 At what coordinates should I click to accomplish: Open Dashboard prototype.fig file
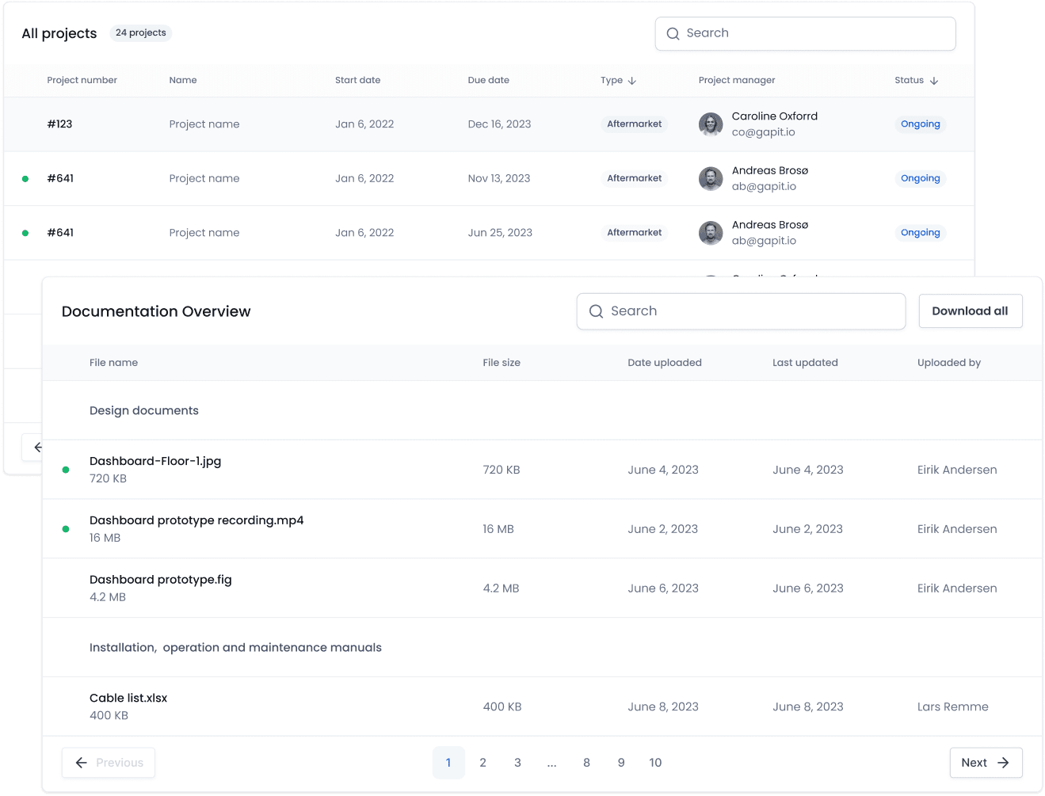point(161,580)
